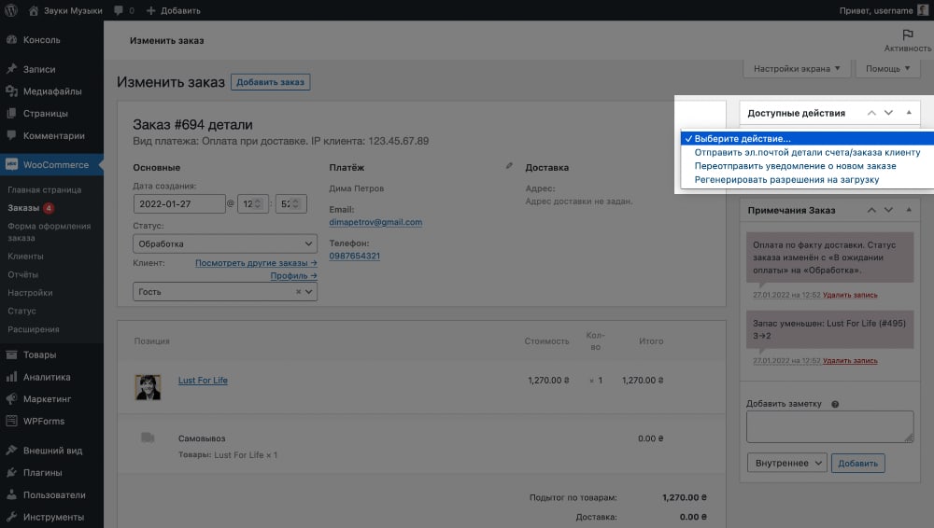Click the Комментарии comment icon
The width and height of the screenshot is (934, 528).
11,135
